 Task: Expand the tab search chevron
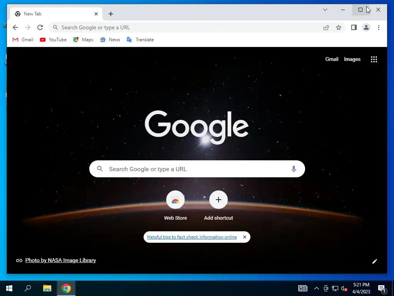point(325,10)
